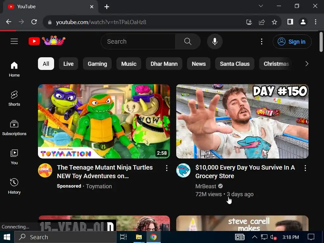Screen dimensions: 324x243
Task: Click the magnifying glass search button
Action: click(x=188, y=41)
